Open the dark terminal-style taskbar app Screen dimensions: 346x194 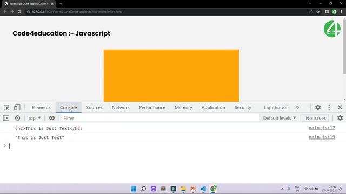(x=173, y=189)
